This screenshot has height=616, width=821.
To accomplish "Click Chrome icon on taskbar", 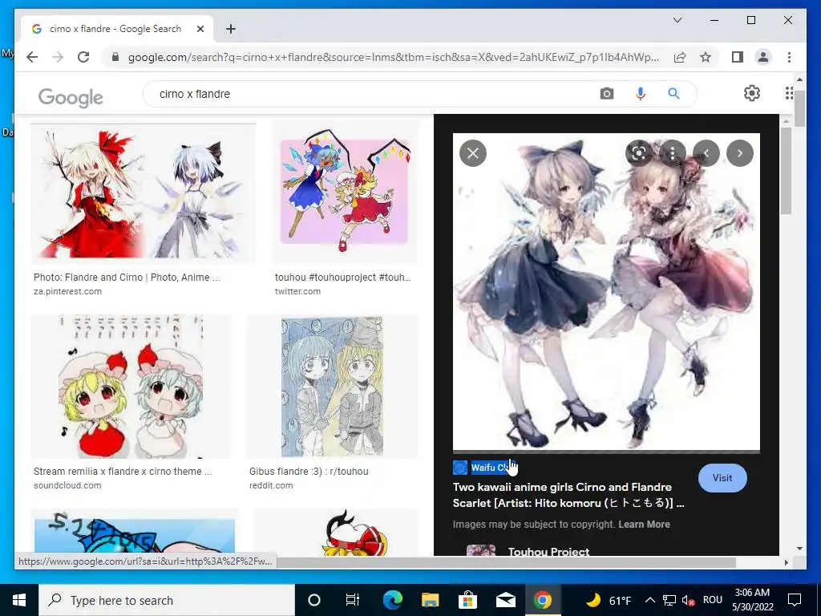I will pyautogui.click(x=543, y=600).
